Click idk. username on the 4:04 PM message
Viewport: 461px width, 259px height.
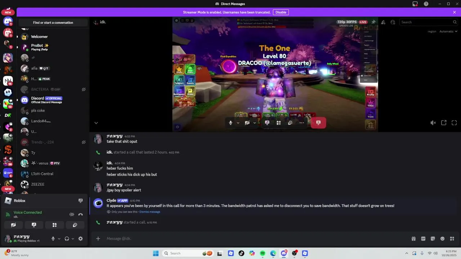click(109, 163)
